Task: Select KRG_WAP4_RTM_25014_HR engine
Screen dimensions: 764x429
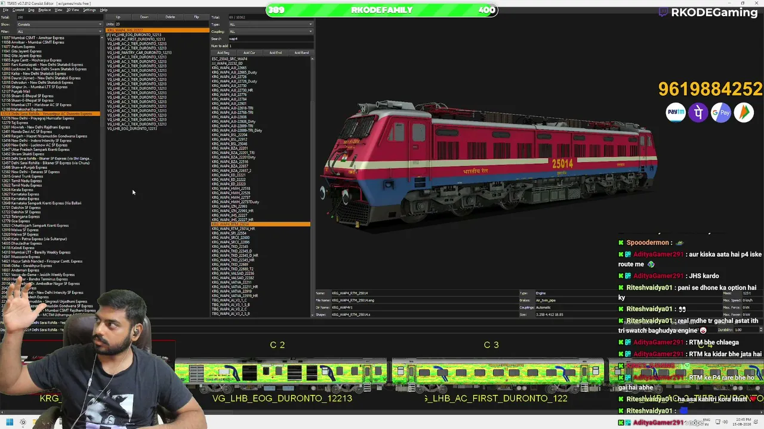Action: [x=261, y=229]
